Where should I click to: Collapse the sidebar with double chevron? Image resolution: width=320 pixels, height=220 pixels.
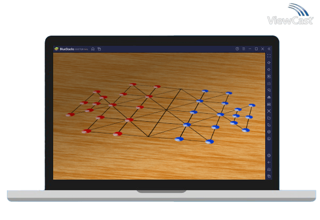click(269, 49)
